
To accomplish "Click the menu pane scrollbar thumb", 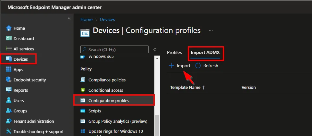I will point(157,125).
